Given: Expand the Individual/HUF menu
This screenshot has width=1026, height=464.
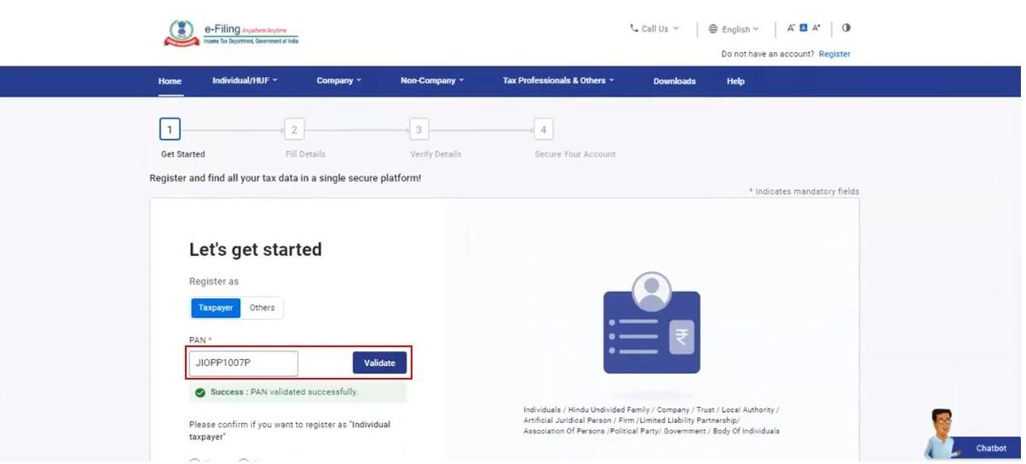Looking at the screenshot, I should coord(245,81).
